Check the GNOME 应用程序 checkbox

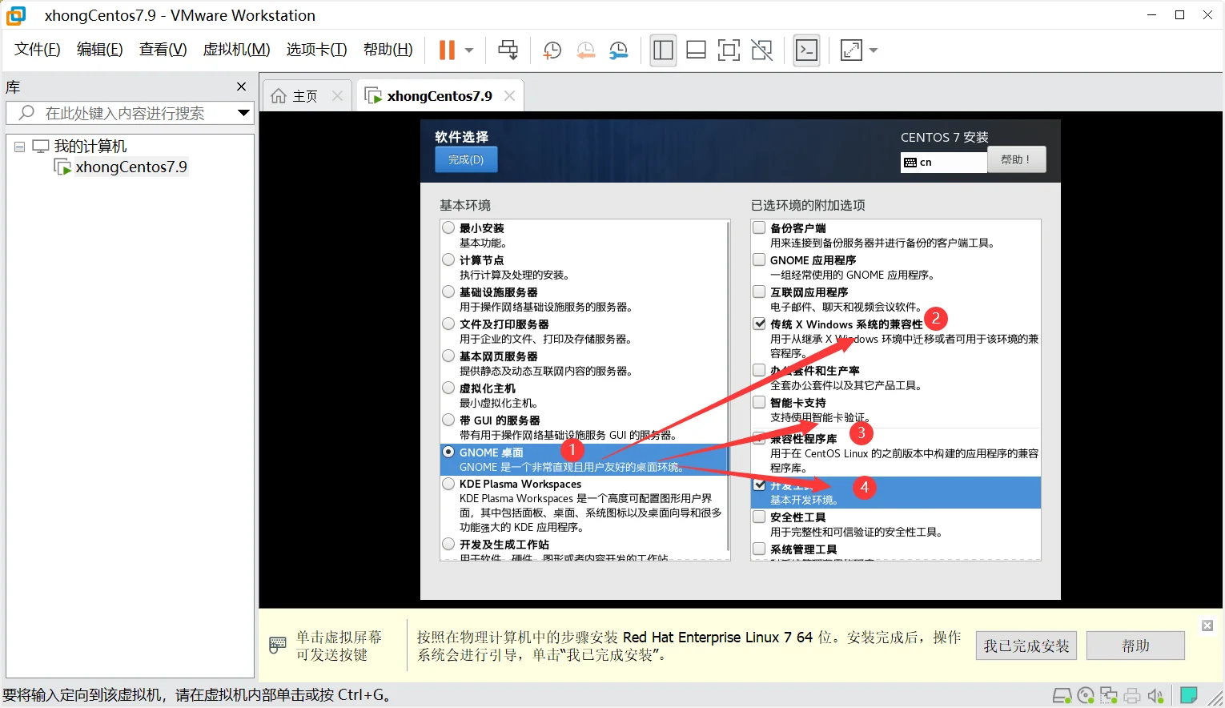759,259
